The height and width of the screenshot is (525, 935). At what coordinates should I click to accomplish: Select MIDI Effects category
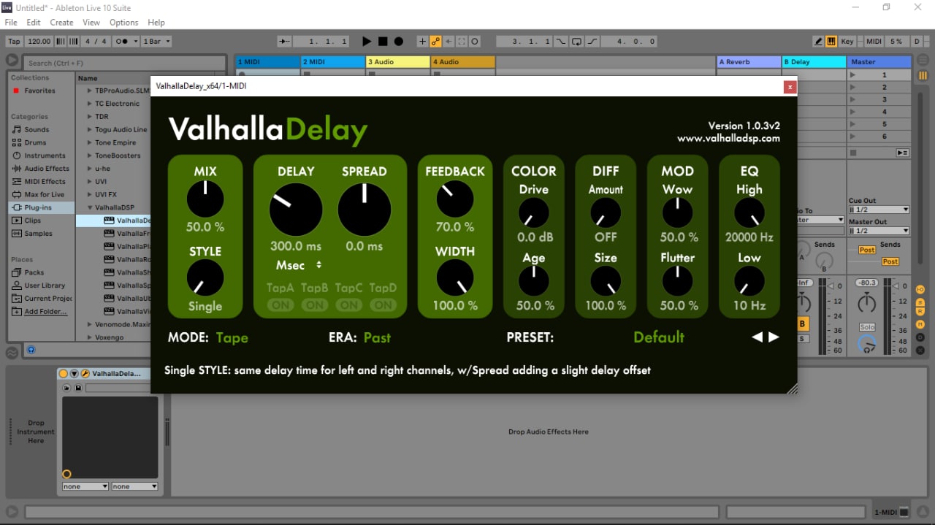[45, 182]
